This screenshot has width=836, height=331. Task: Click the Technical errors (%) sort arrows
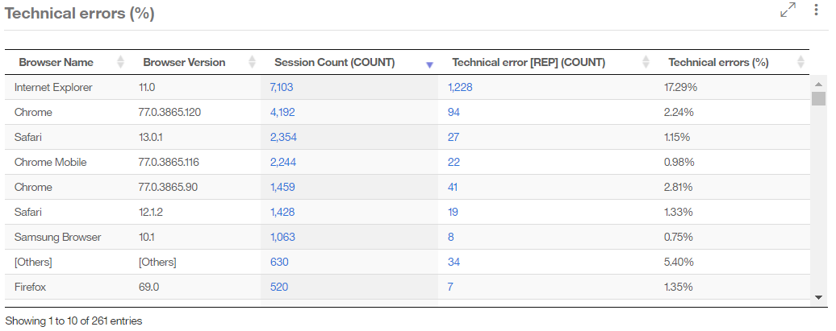pyautogui.click(x=800, y=62)
